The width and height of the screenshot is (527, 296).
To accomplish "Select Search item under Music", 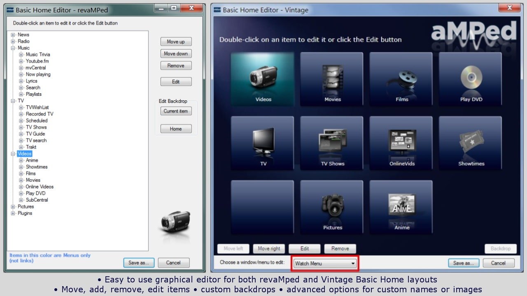I will click(x=33, y=88).
